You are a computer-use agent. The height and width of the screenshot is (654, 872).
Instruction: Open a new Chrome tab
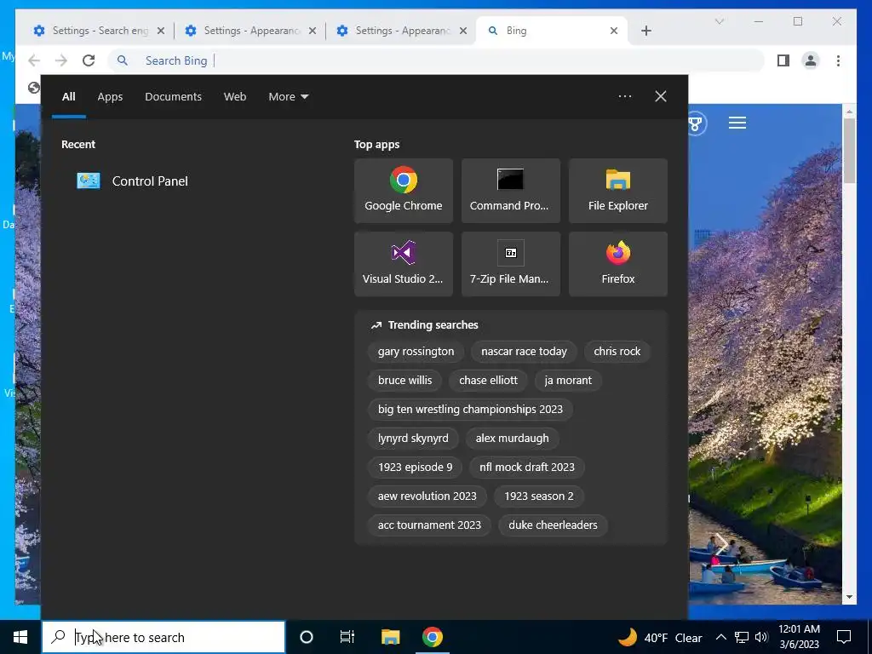click(x=645, y=31)
